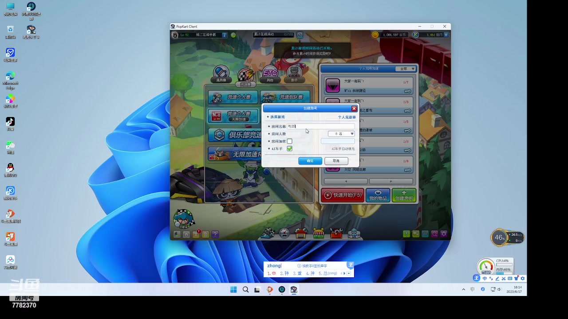568x319 pixels.
Task: Click the room password input field
Action: (338, 141)
